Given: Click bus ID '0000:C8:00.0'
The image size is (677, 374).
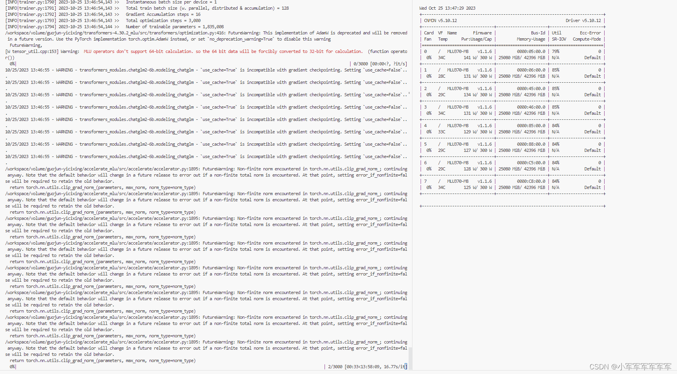Looking at the screenshot, I should 531,181.
